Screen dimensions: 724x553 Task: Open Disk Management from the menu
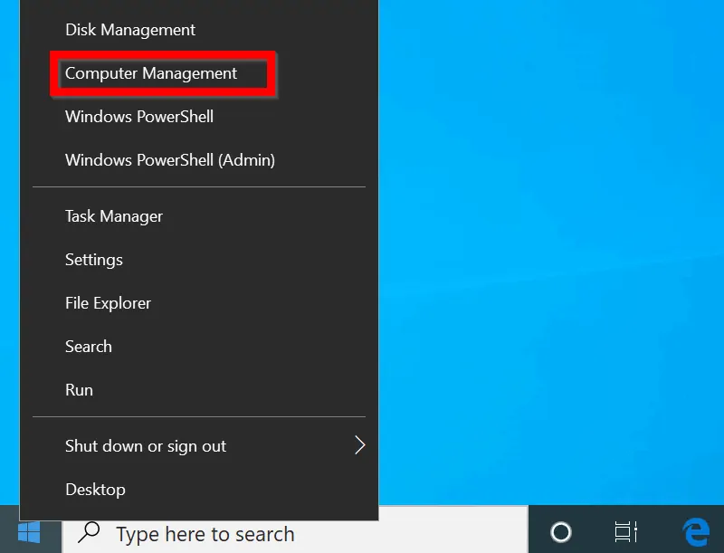tap(129, 30)
